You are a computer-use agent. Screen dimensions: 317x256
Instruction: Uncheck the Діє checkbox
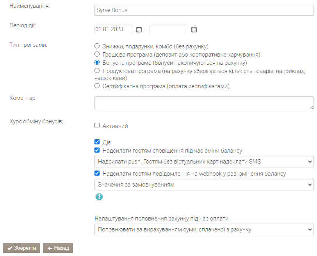pyautogui.click(x=97, y=142)
